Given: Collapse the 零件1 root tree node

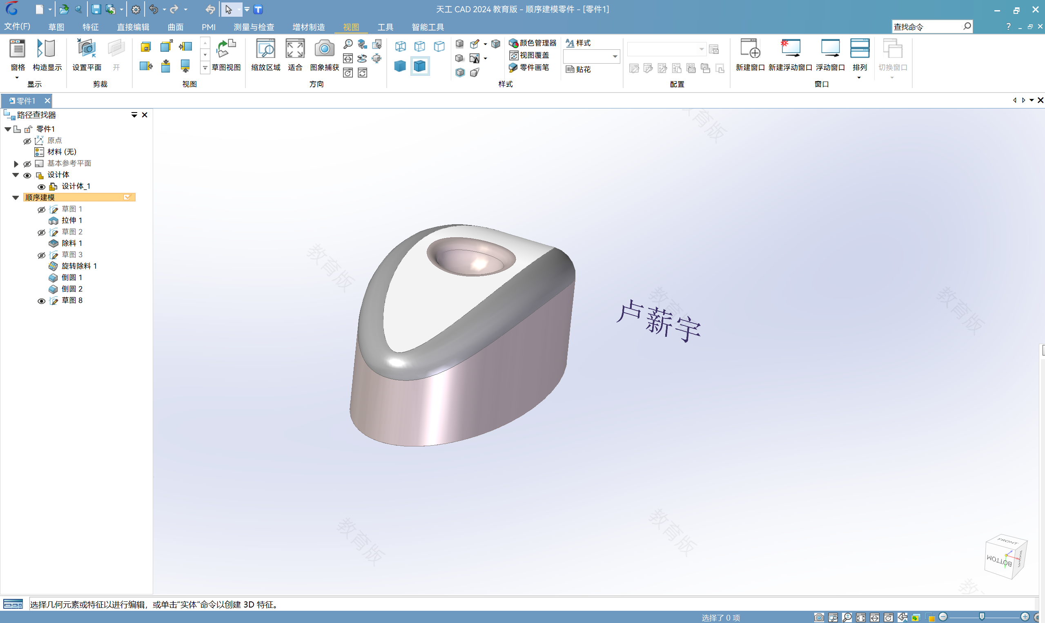Looking at the screenshot, I should [8, 129].
